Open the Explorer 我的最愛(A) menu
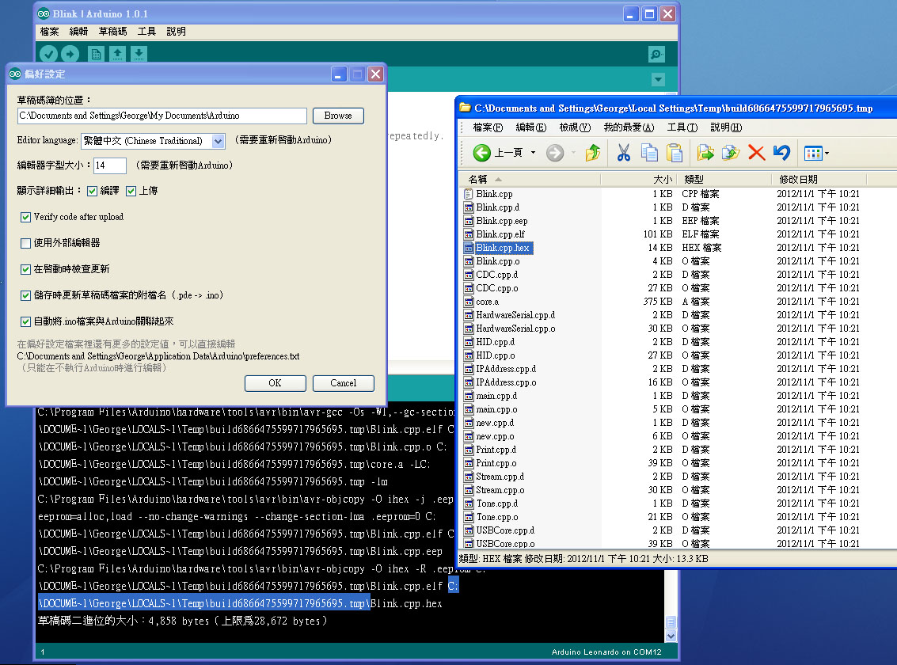Screen dimensions: 897x665 629,127
